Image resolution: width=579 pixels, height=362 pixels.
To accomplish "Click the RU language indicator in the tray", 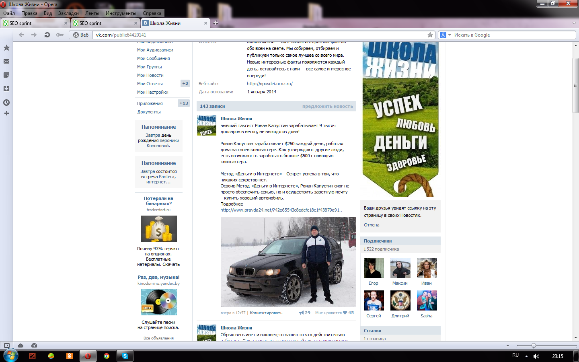I will point(515,355).
